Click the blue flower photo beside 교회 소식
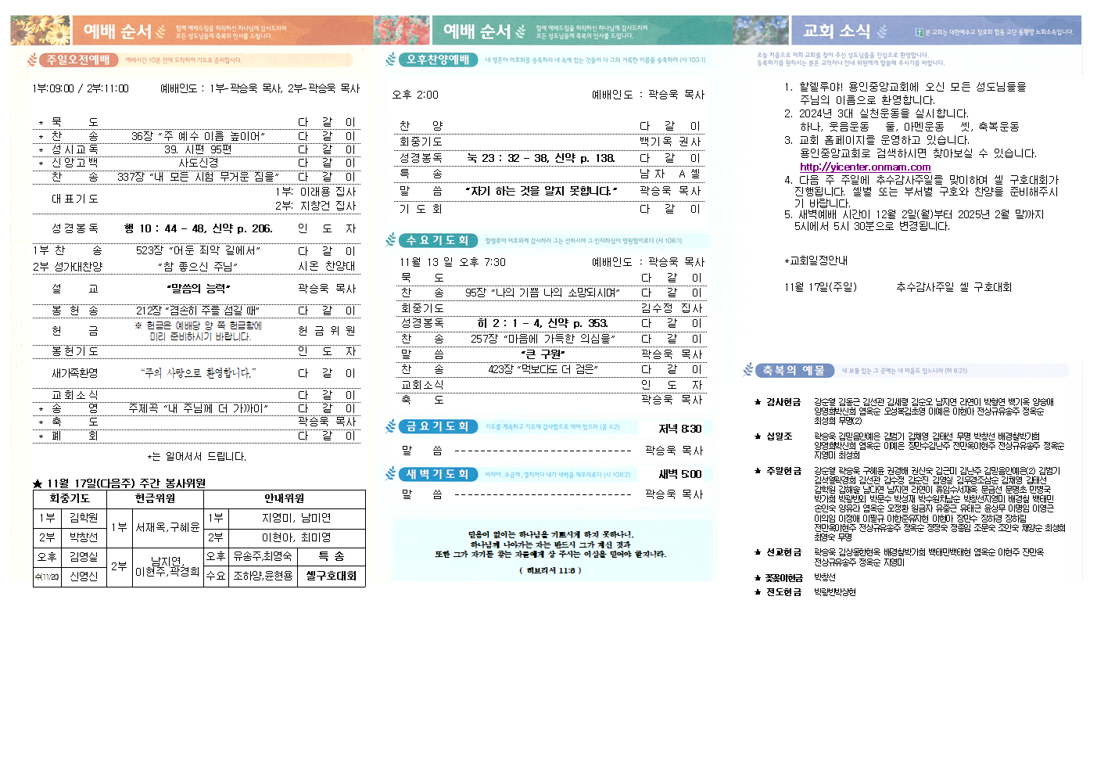The height and width of the screenshot is (776, 1097). (x=761, y=31)
